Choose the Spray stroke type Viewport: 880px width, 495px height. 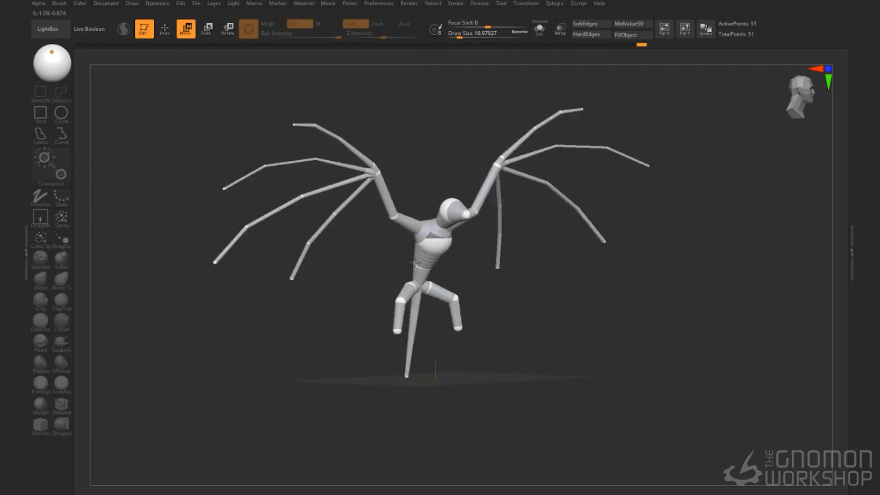(x=61, y=218)
